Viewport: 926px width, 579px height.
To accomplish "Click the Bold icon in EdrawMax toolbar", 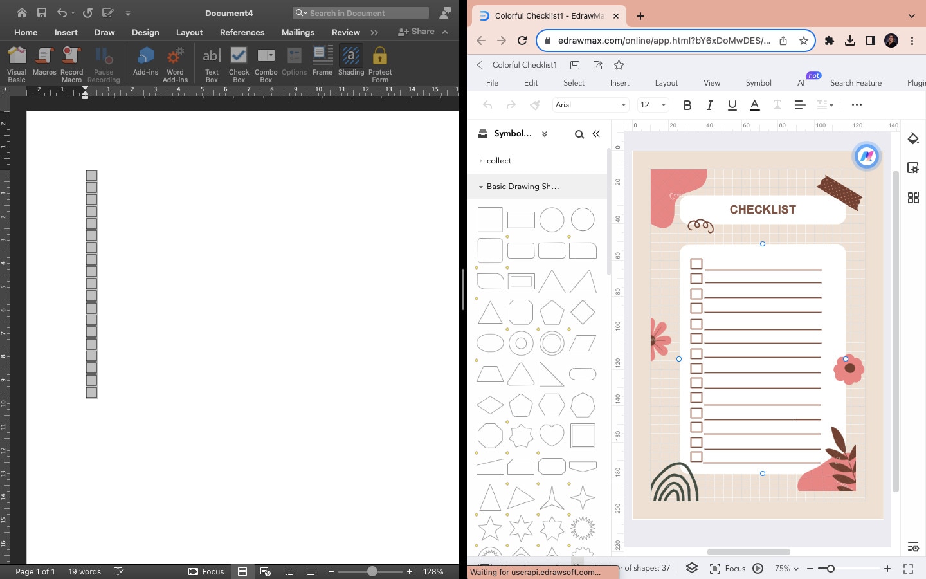I will [x=687, y=105].
